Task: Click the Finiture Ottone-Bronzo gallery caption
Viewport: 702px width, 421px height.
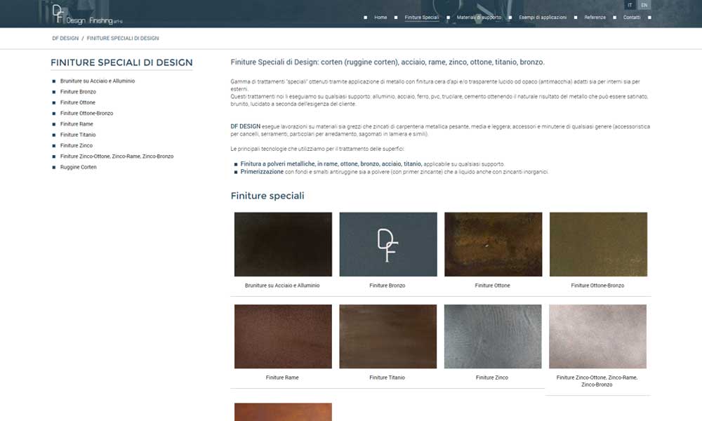Action: 597,286
